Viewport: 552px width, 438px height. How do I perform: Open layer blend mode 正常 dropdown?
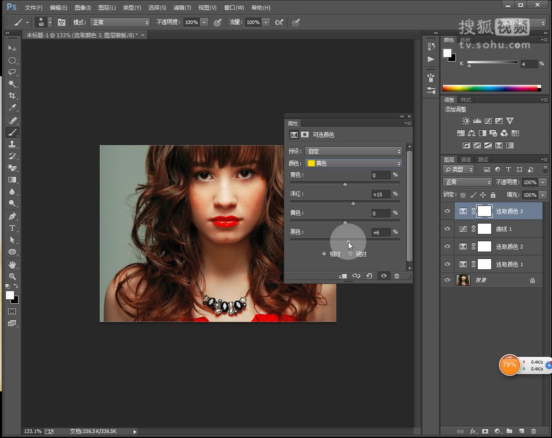pos(467,182)
